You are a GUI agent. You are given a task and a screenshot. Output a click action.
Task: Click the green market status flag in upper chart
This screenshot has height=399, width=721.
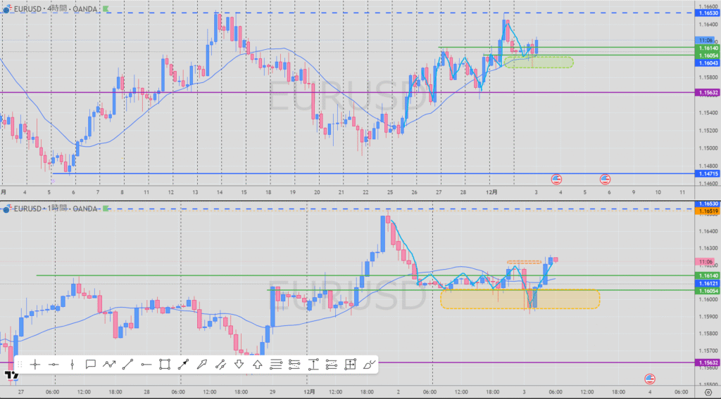(x=106, y=9)
